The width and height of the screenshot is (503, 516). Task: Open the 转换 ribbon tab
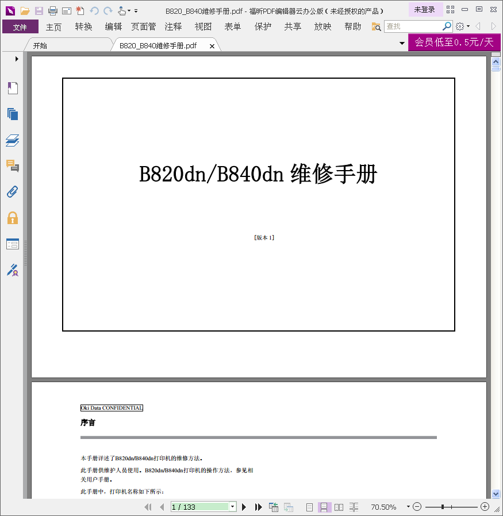pyautogui.click(x=83, y=26)
